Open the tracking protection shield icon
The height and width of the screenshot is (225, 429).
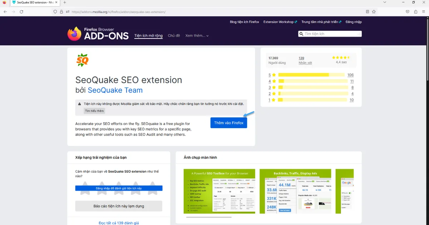pyautogui.click(x=55, y=11)
